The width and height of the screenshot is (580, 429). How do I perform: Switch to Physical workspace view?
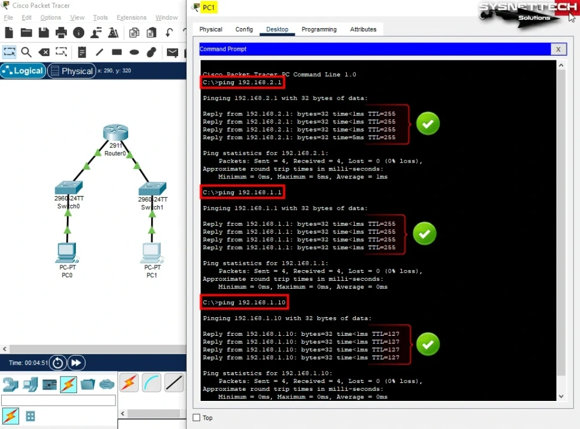71,71
